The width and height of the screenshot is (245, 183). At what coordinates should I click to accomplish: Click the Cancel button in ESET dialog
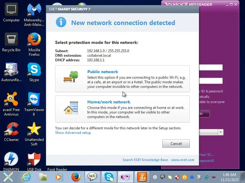176,143
